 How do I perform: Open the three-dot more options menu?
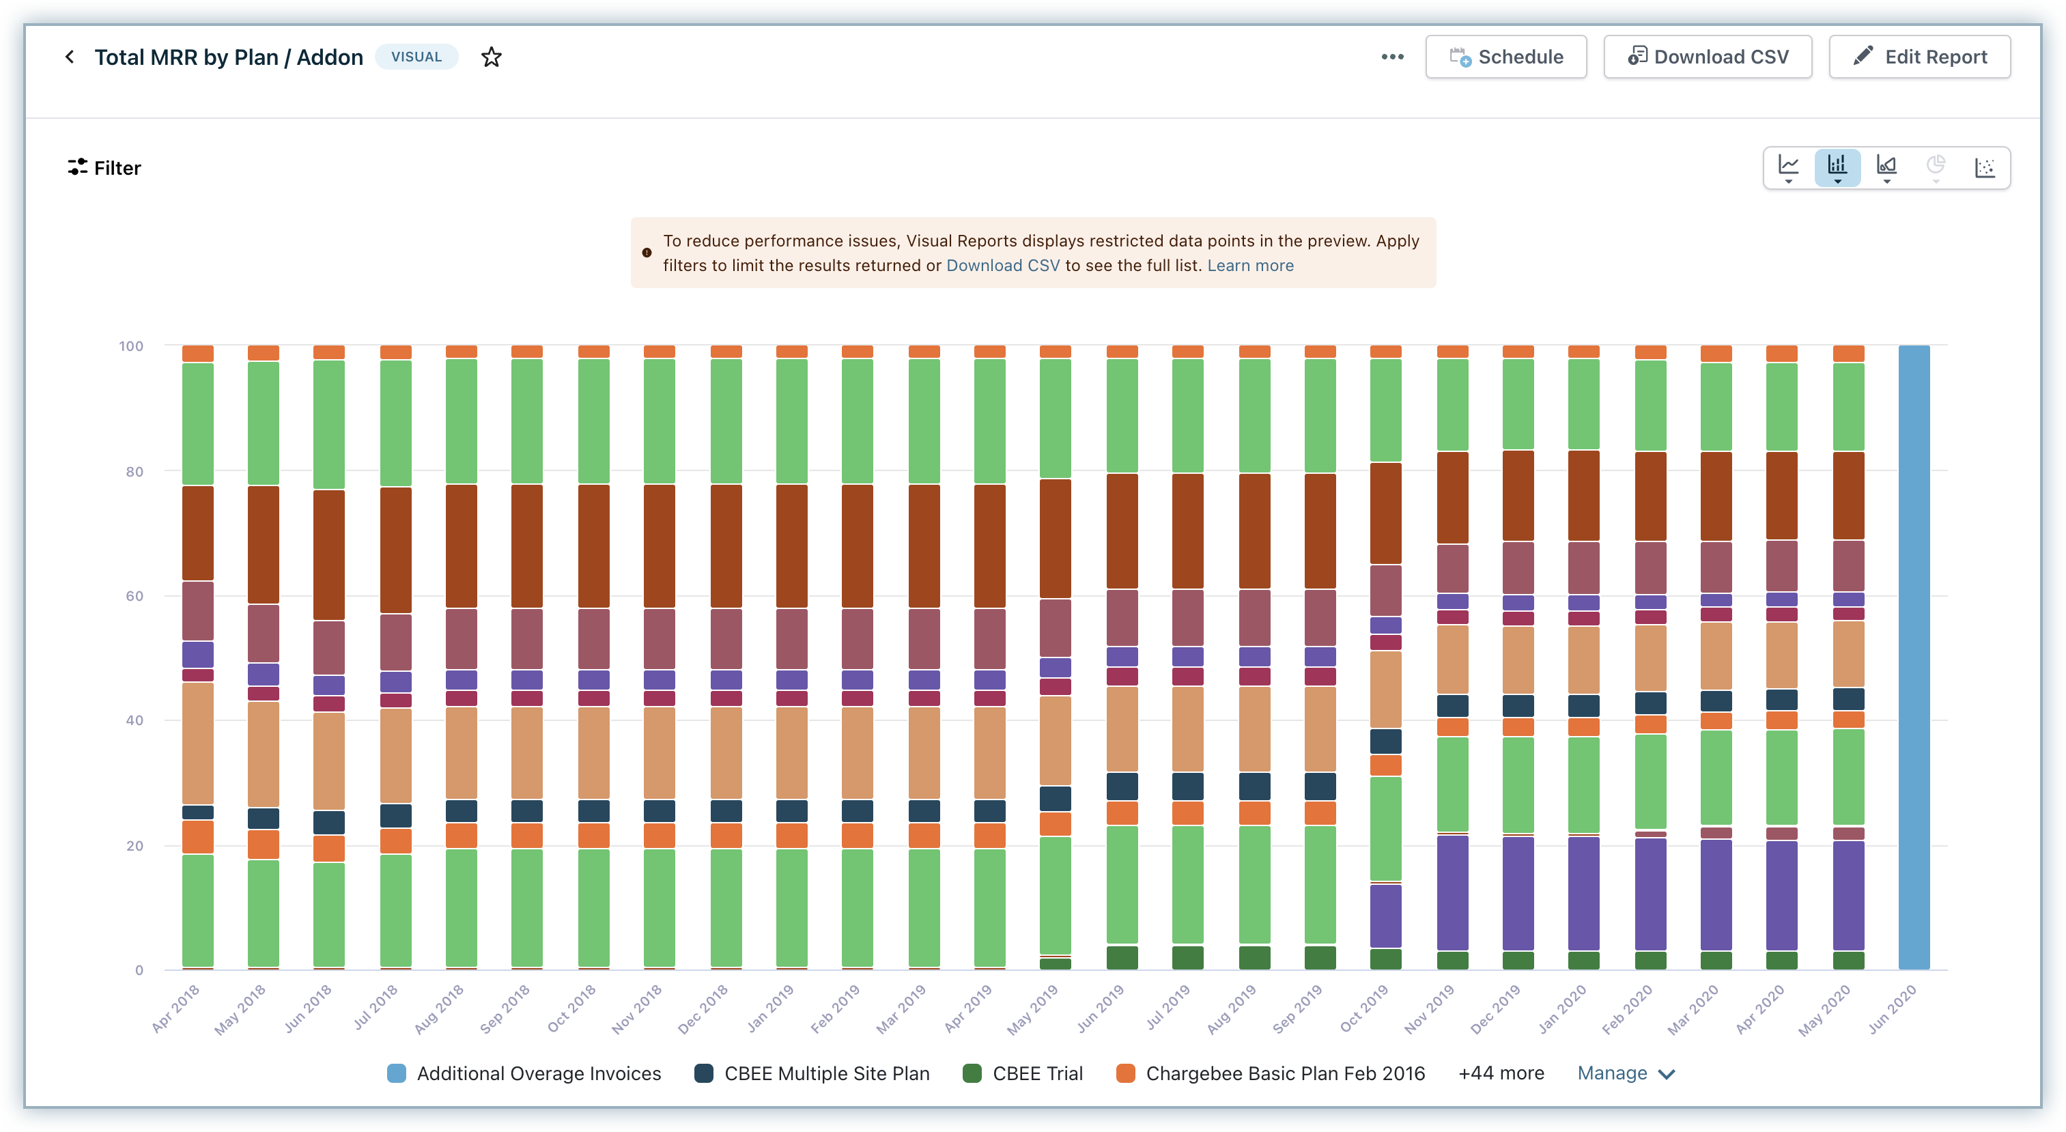[1392, 57]
